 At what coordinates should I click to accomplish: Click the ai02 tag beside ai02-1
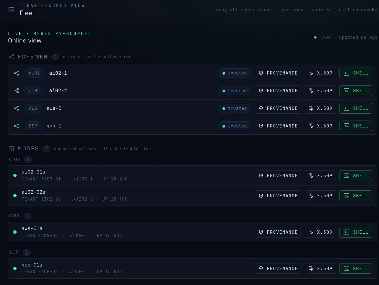(x=34, y=73)
